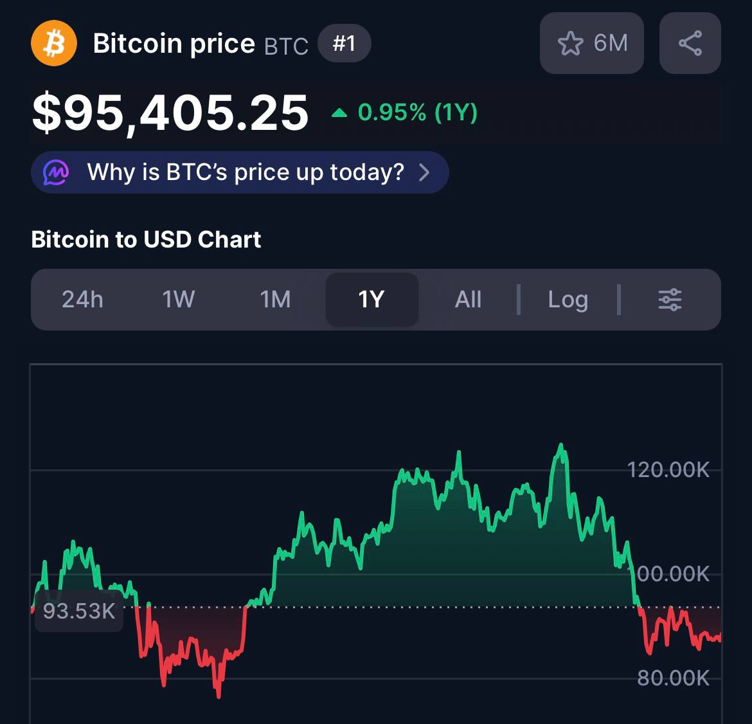
Task: Switch chart to 24h timeframe
Action: click(x=82, y=300)
